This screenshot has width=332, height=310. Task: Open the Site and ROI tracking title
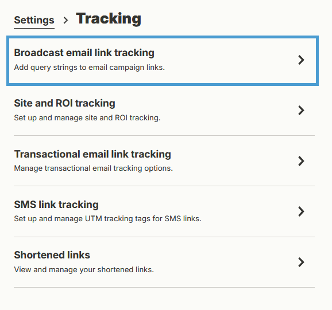point(64,103)
